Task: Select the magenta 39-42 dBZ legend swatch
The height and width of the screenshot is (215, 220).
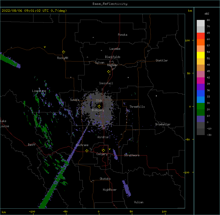Action: tap(201, 80)
